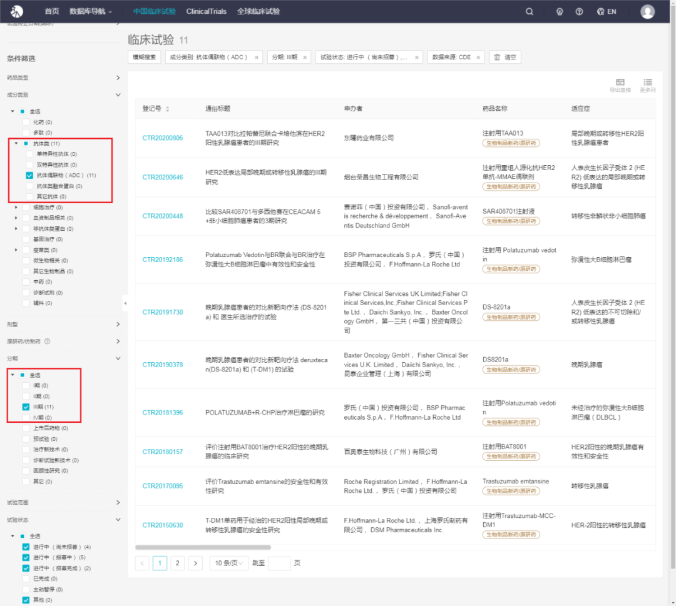676x606 pixels.
Task: Switch language with the globe EN icon
Action: point(607,12)
